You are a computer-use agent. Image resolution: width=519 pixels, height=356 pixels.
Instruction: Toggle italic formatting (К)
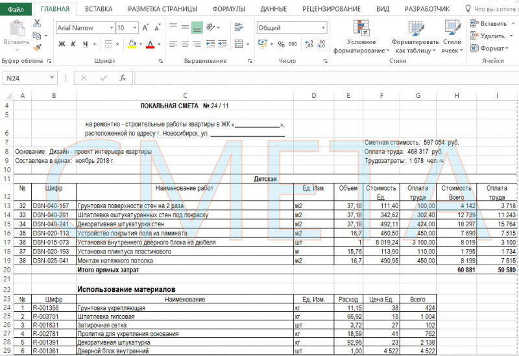73,44
